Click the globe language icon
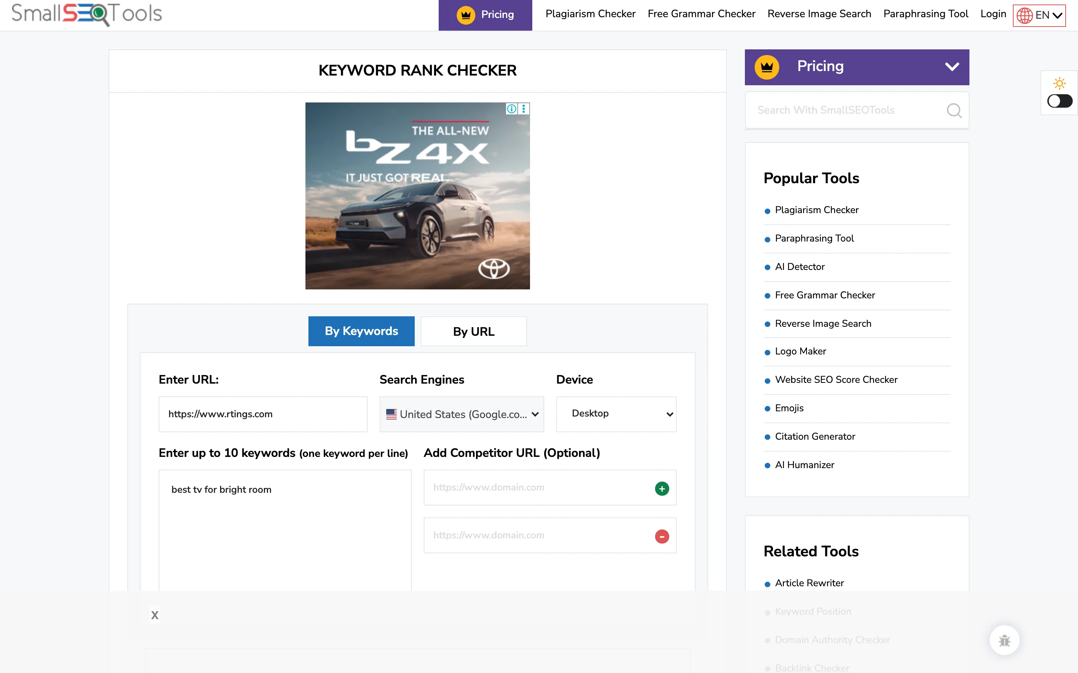This screenshot has width=1078, height=673. 1024,16
